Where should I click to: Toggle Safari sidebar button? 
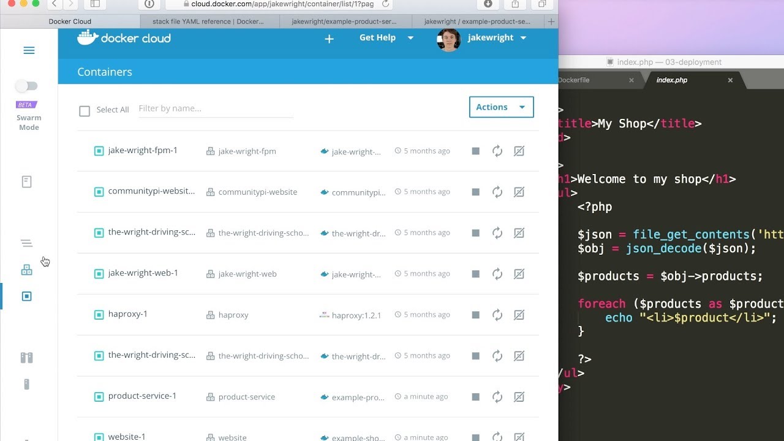(x=95, y=4)
